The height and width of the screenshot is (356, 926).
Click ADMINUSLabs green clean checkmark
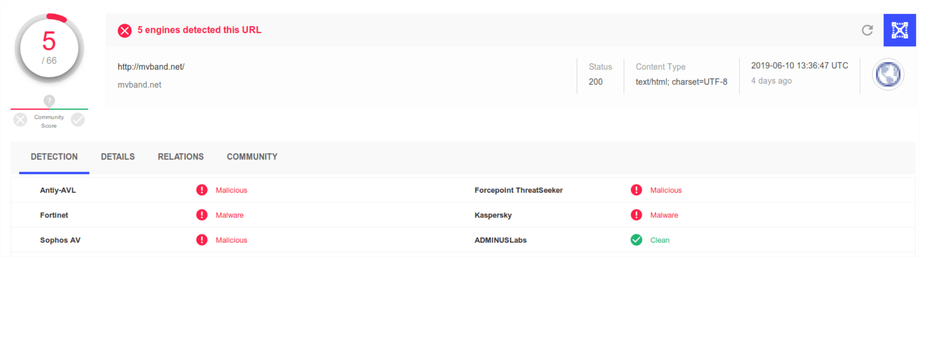[636, 240]
